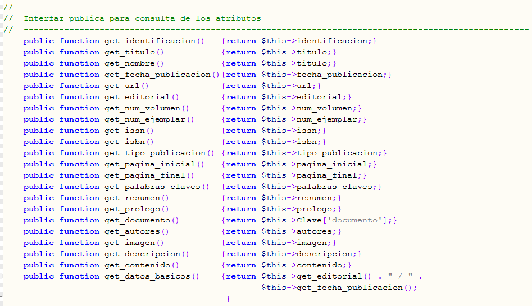The width and height of the screenshot is (532, 306).
Task: Collapse the fold marker beside get_datos_basicos
Action: coord(2,276)
